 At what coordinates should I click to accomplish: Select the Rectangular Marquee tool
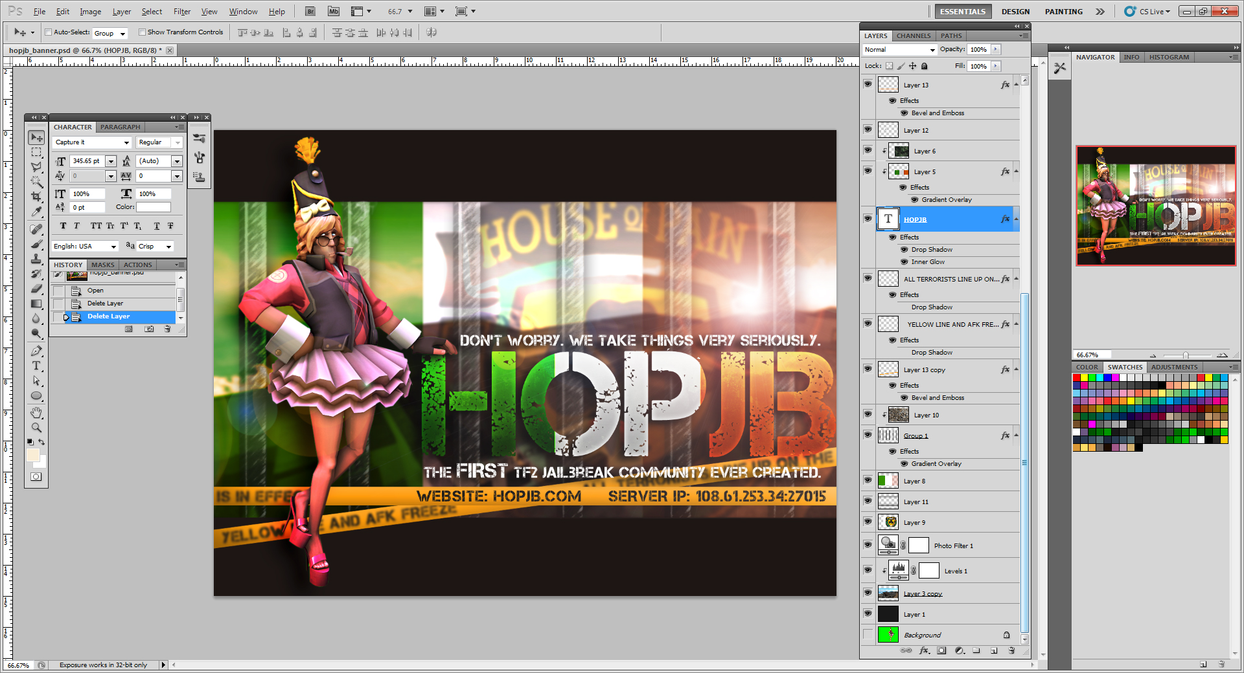click(x=36, y=152)
